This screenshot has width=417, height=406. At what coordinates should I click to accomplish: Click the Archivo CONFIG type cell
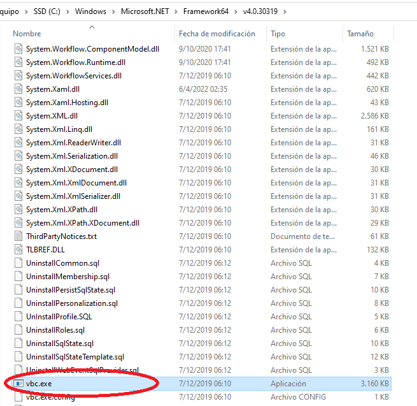[x=298, y=397]
